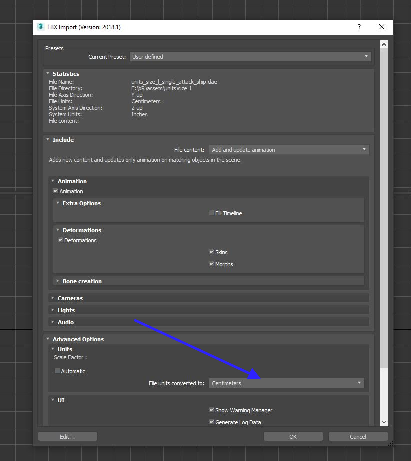
Task: Open the Current Preset dropdown
Action: [250, 57]
